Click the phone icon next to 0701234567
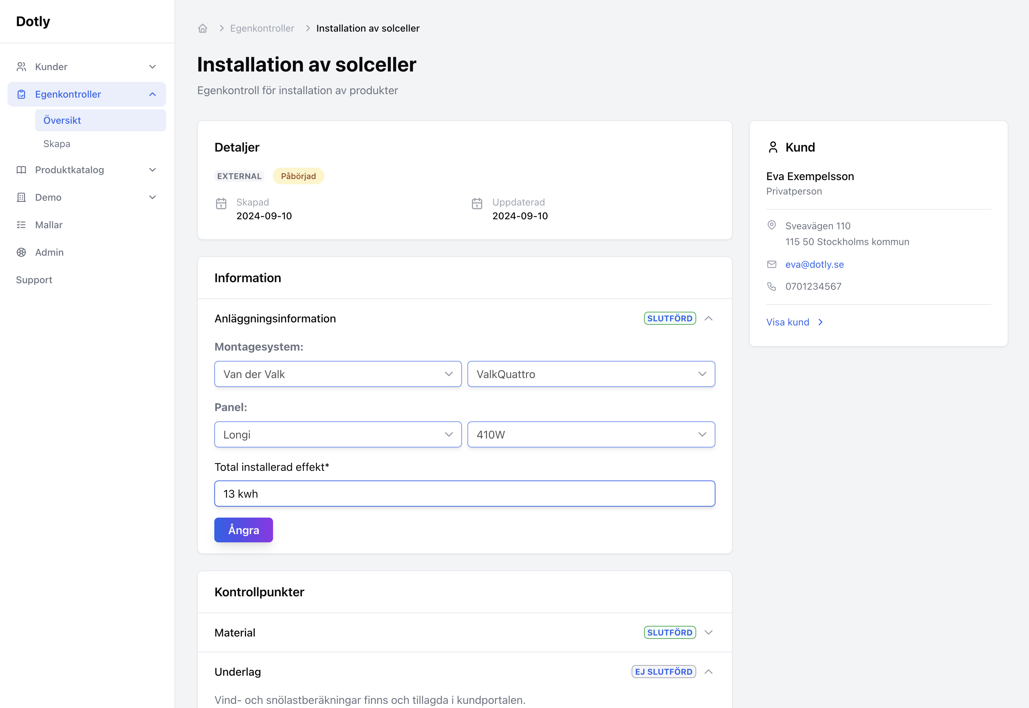 (772, 286)
